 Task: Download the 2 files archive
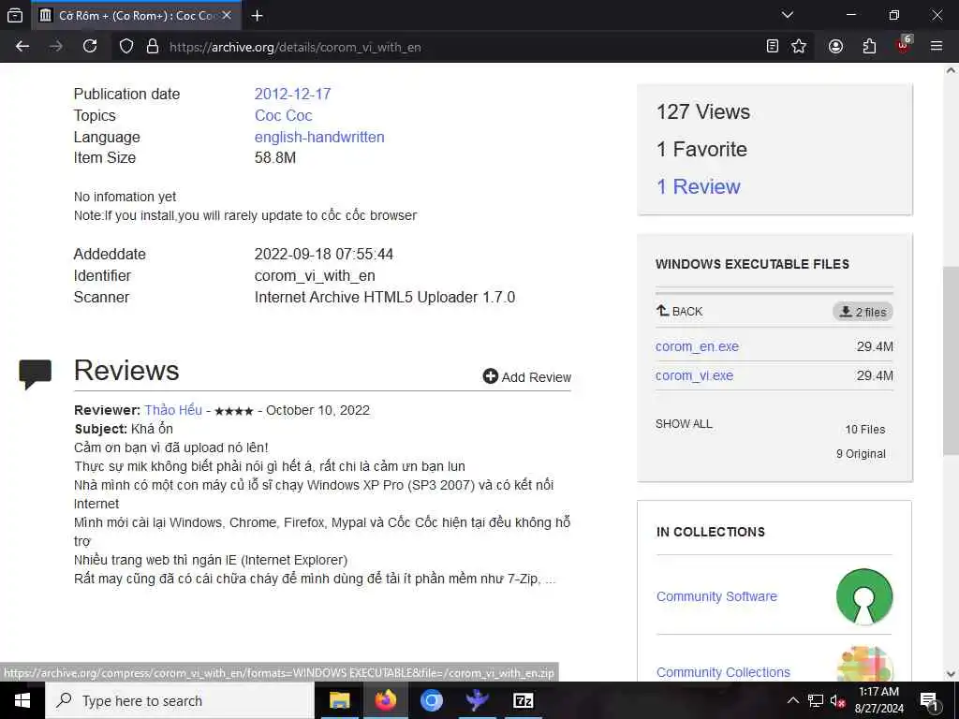point(863,312)
